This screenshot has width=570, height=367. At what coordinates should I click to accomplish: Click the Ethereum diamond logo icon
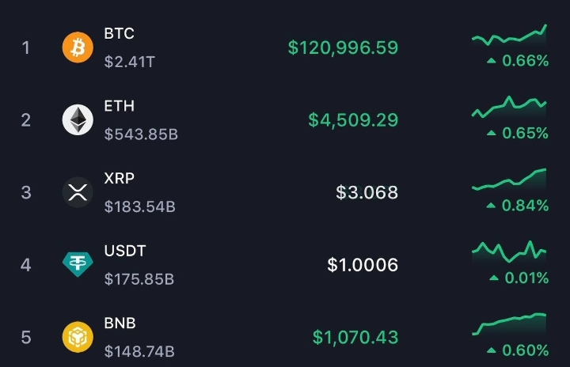(78, 119)
